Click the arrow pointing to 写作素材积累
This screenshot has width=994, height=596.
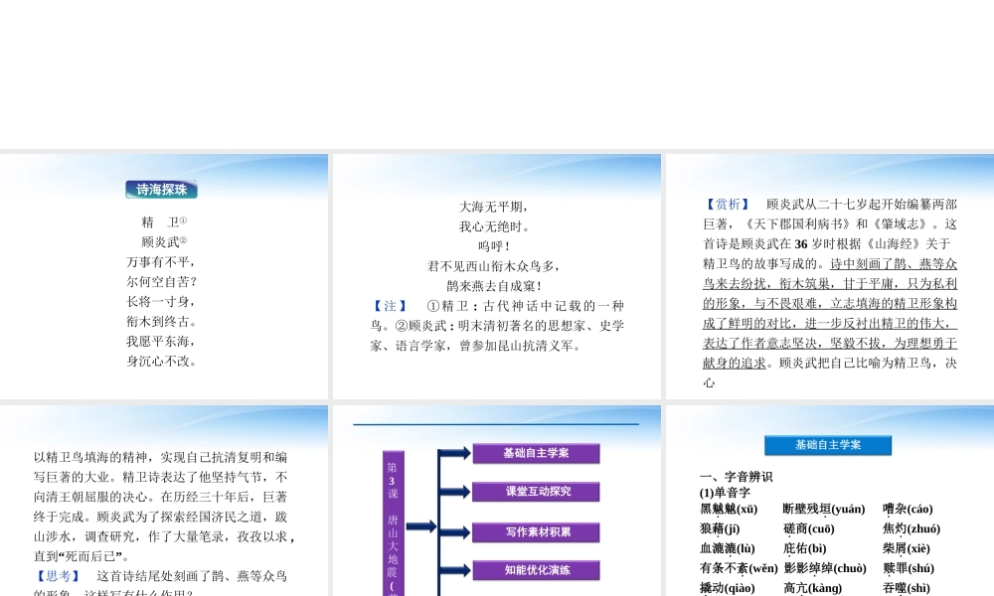pos(455,532)
